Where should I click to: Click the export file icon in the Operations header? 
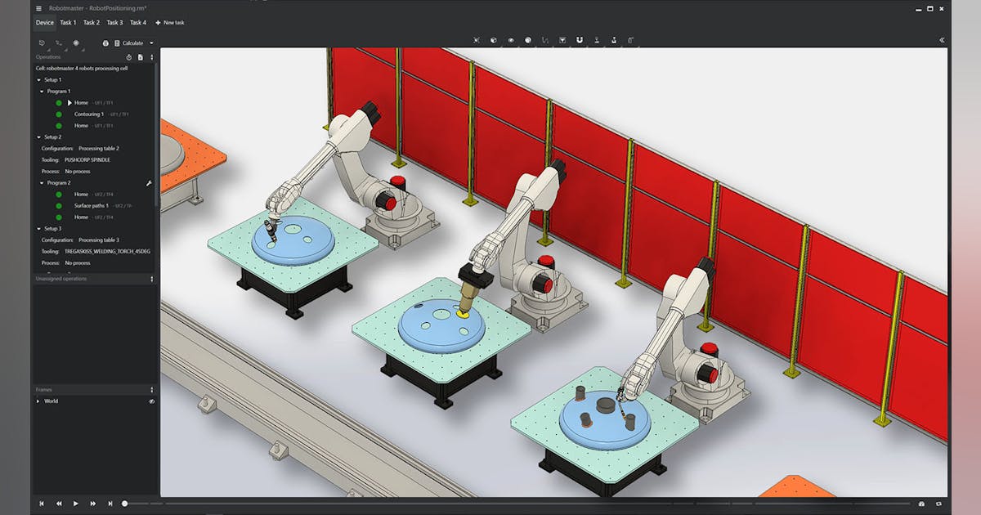pyautogui.click(x=140, y=57)
